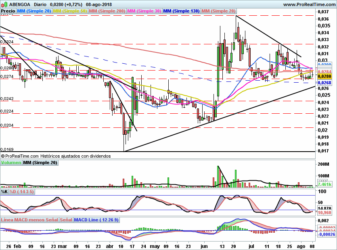Click the 0,017 tick on the price axis
The height and width of the screenshot is (250, 337).
323,151
